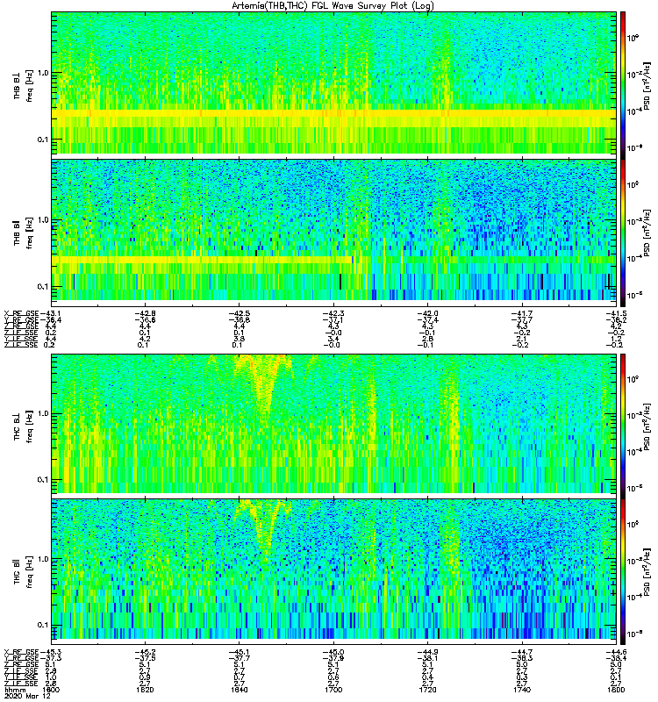Click the '1740' time axis label
Image resolution: width=658 pixels, height=702 pixels.
[522, 690]
